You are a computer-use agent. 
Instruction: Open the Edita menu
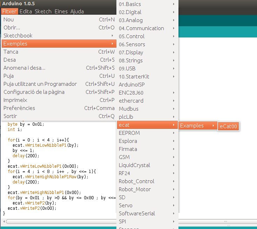coord(26,12)
